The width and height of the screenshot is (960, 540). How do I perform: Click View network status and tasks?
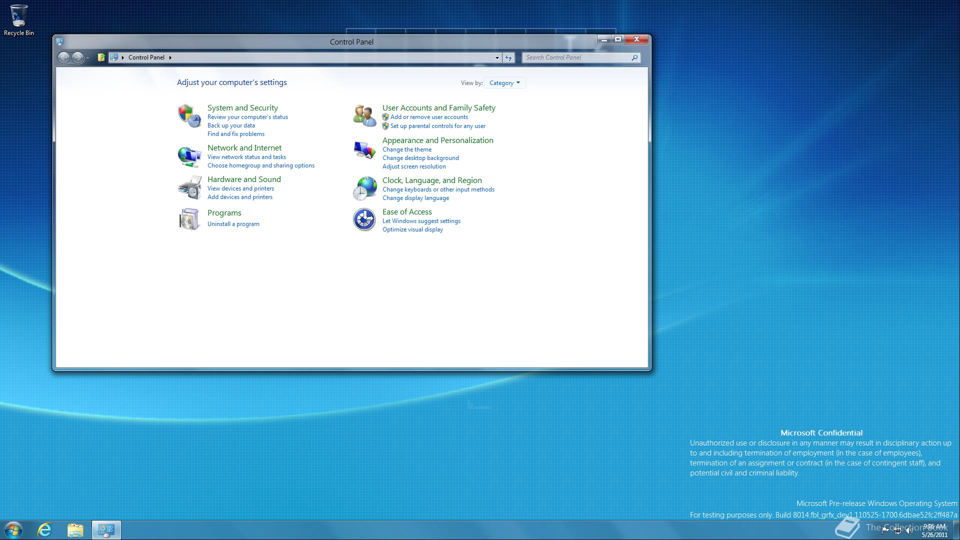[246, 157]
